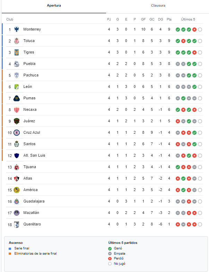
Task: Click the Últimos 5 column header
Action: coord(188,19)
